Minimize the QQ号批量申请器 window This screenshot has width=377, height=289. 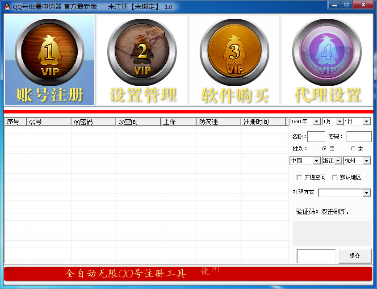point(335,5)
